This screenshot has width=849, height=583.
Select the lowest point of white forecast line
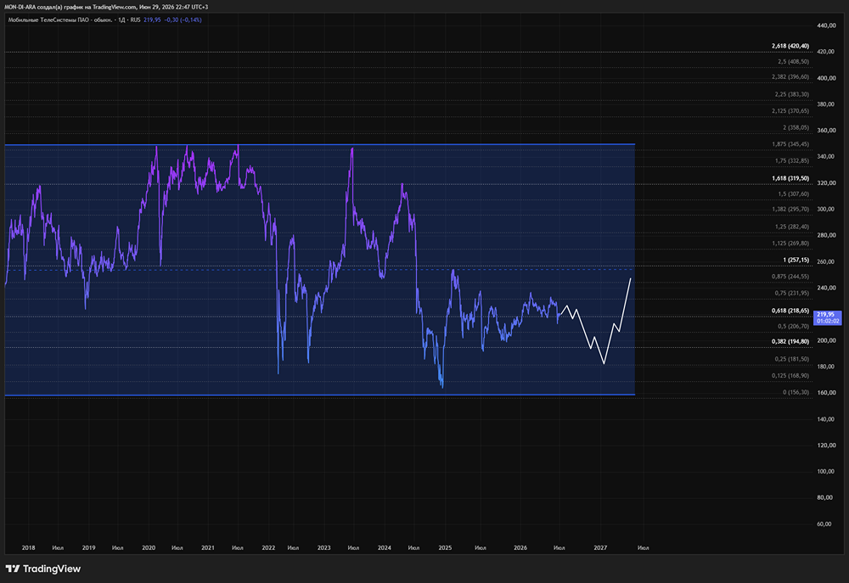[x=604, y=363]
